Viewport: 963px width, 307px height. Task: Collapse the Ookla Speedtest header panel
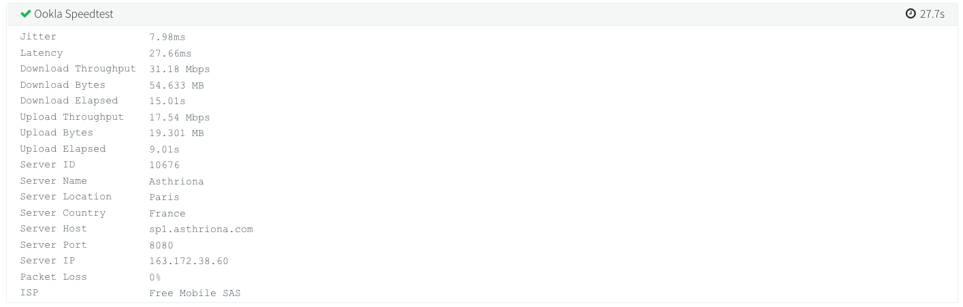pos(476,14)
